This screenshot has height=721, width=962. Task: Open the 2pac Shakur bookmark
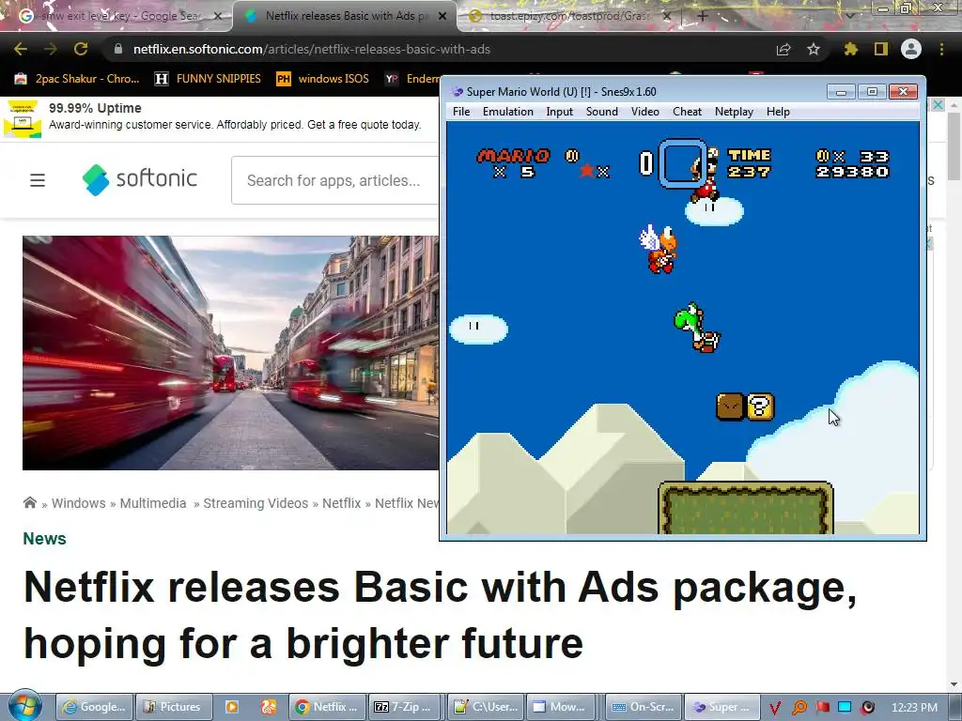click(77, 79)
